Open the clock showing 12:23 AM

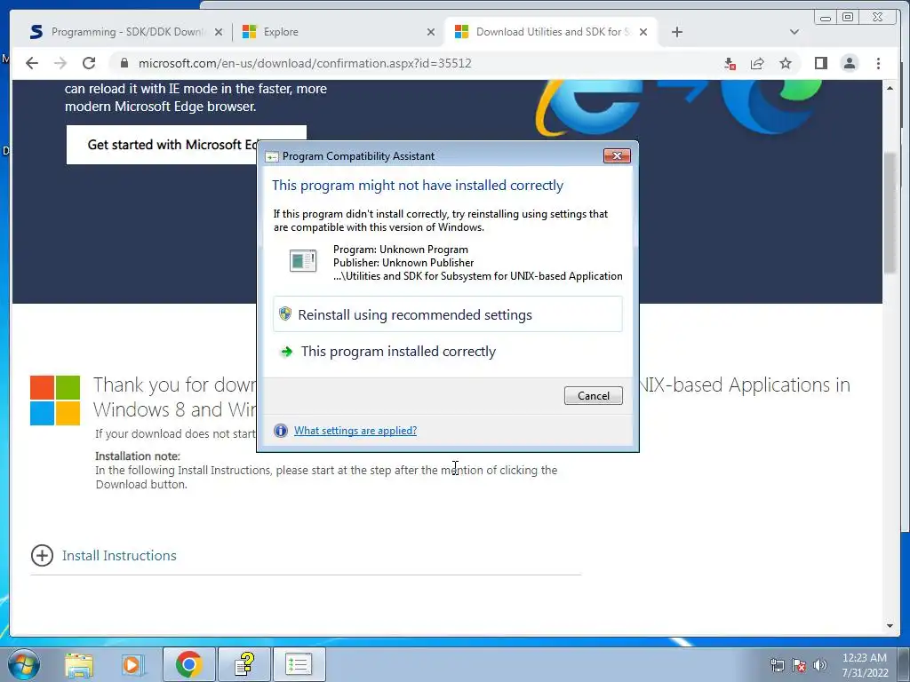(x=865, y=665)
